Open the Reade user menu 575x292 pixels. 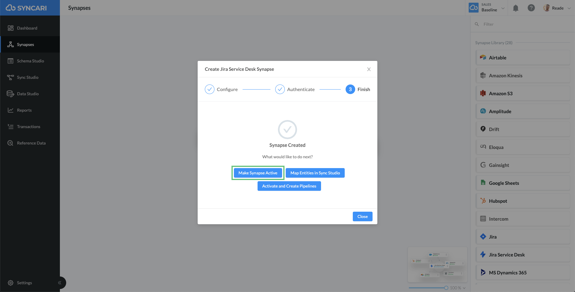click(557, 8)
